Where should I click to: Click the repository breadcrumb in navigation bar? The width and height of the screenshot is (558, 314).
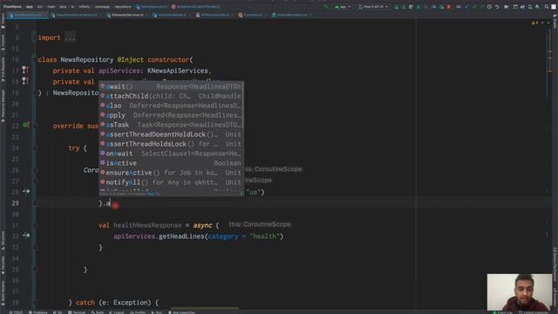(x=123, y=7)
